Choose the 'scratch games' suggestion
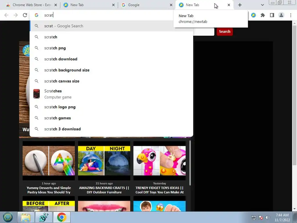The height and width of the screenshot is (223, 297). [x=111, y=118]
